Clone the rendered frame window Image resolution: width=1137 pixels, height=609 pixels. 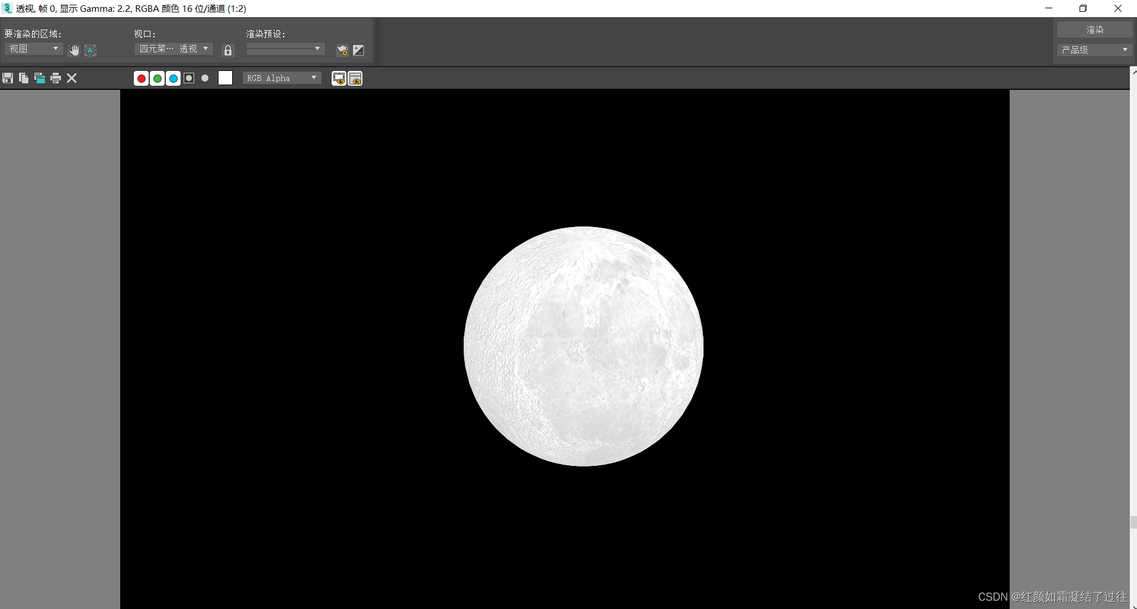click(40, 78)
